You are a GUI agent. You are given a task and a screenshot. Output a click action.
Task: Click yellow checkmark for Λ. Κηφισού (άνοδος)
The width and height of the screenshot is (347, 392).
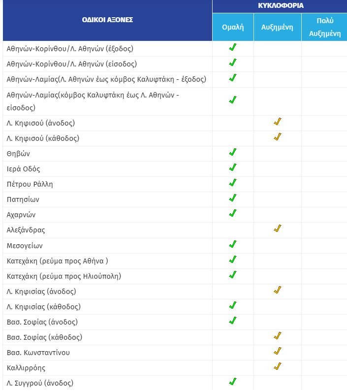pyautogui.click(x=277, y=122)
